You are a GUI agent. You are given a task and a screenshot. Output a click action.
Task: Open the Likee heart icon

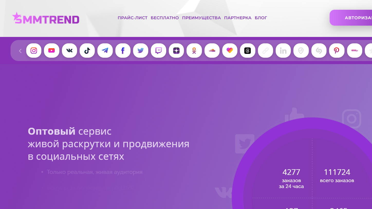(x=230, y=51)
